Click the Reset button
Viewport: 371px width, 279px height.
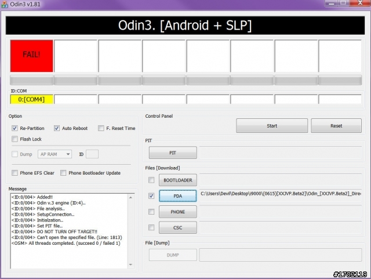click(x=336, y=126)
